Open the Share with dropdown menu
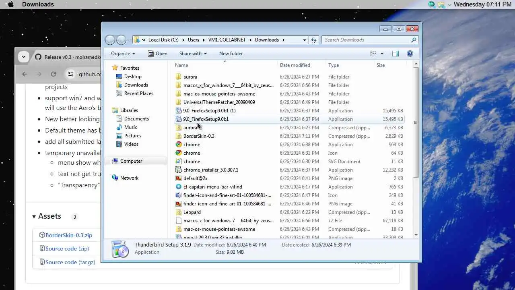 click(x=193, y=54)
